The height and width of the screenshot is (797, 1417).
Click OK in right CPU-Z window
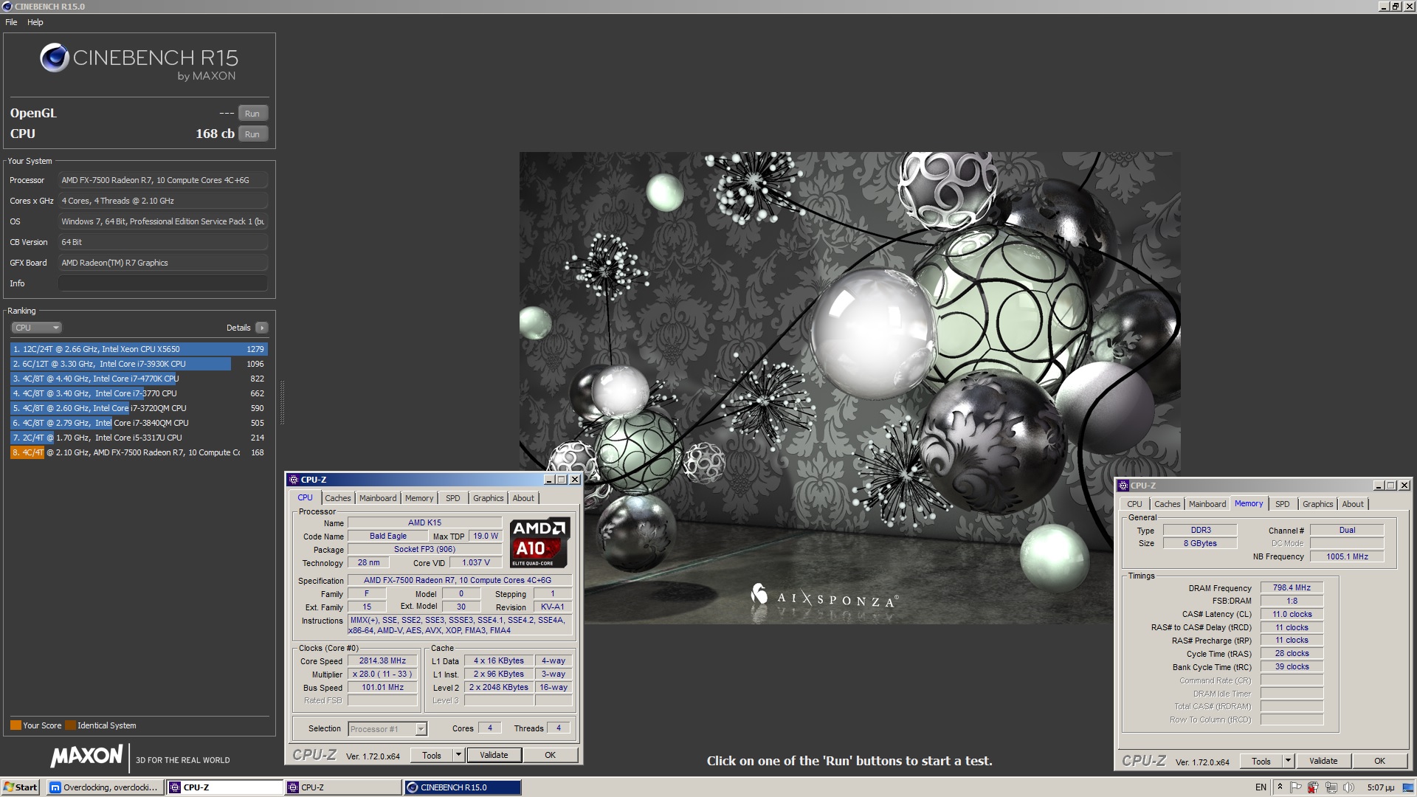[1379, 761]
